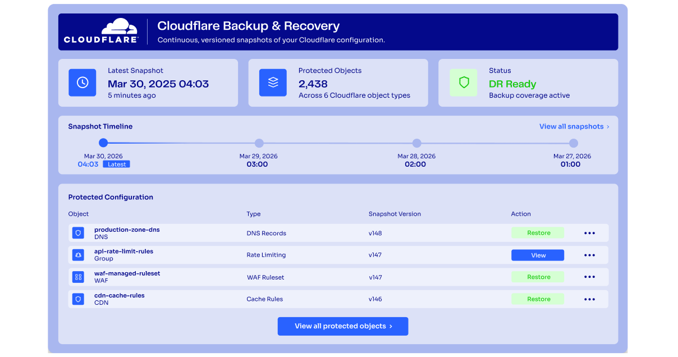Click the Snapshot Timeline heading
678x357 pixels.
100,126
